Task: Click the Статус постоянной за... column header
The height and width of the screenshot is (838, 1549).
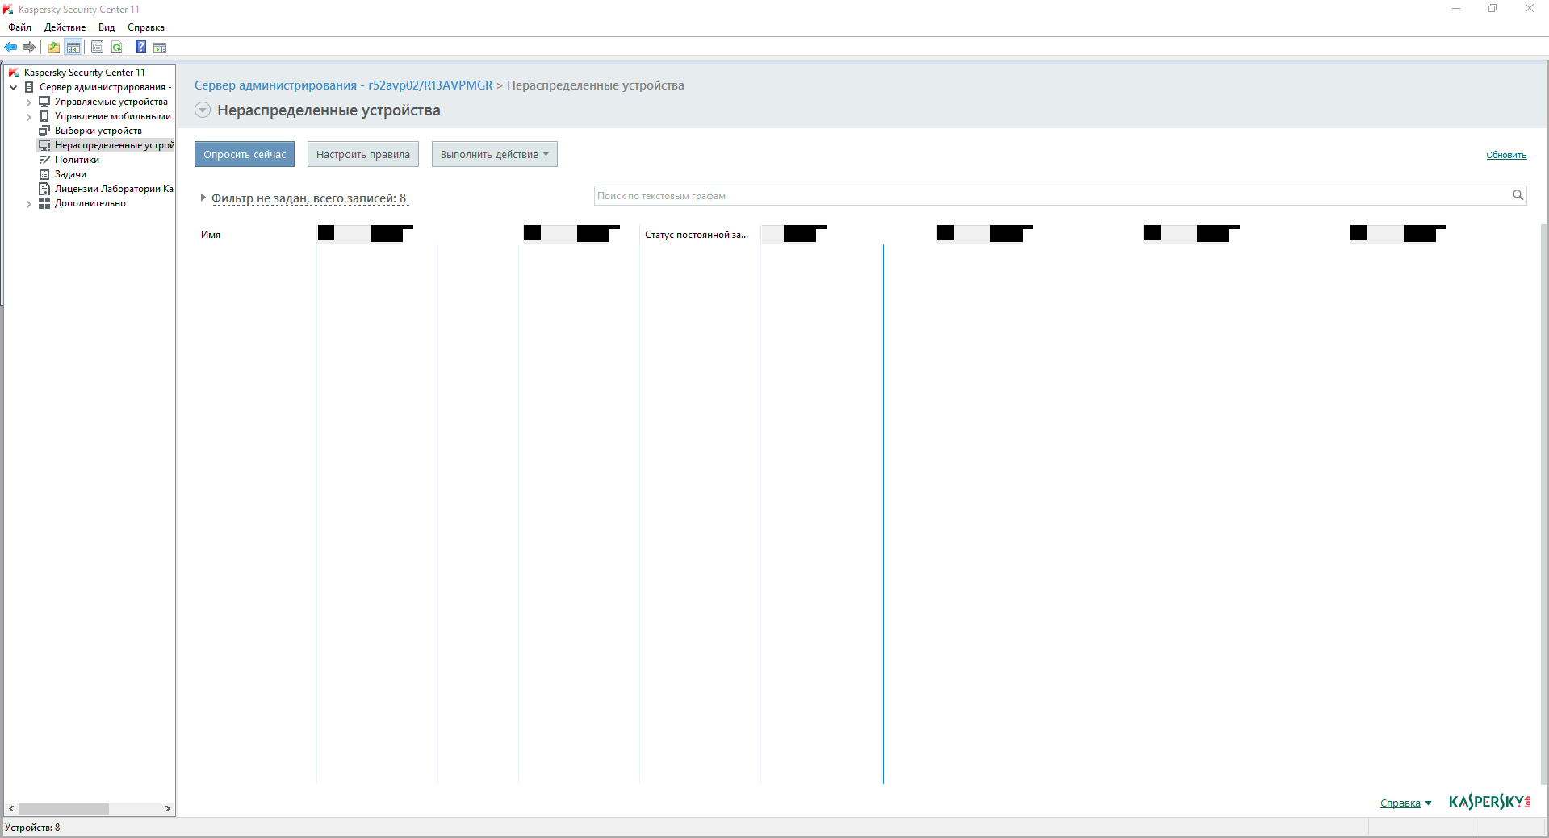Action: (697, 235)
